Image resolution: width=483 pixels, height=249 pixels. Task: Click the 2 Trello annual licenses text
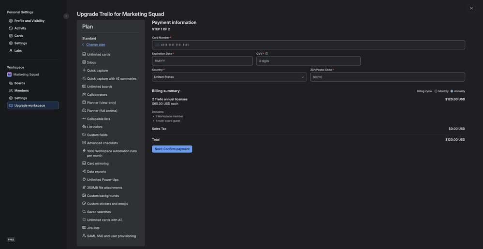pyautogui.click(x=170, y=99)
